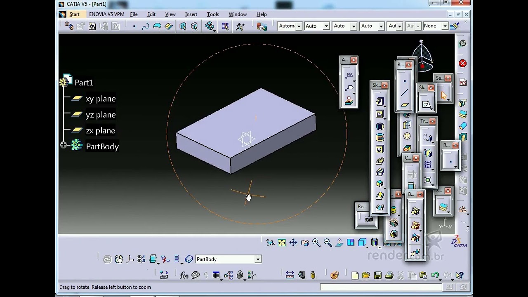Select the Pad tool in Sketch-Based Features
Image resolution: width=528 pixels, height=297 pixels.
(x=379, y=102)
